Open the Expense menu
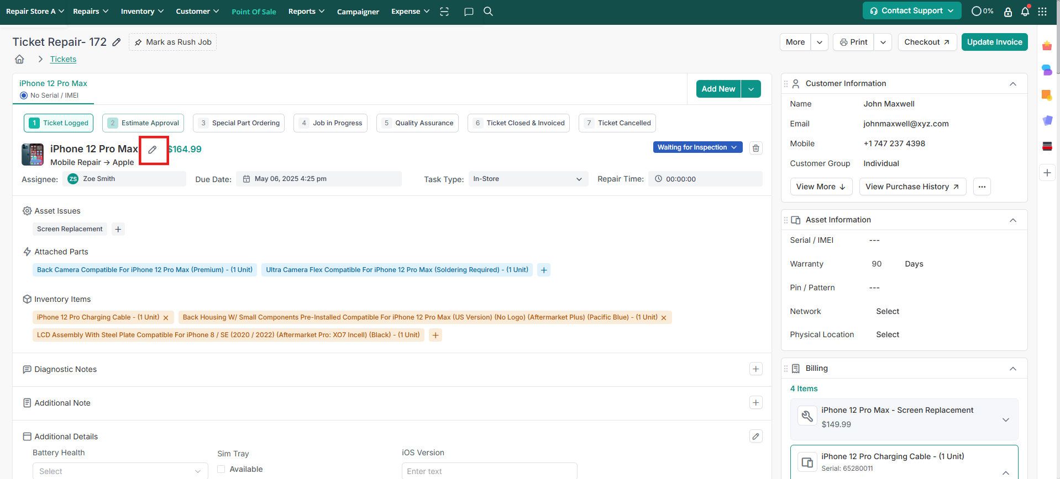Screen dimensions: 1060x479 coord(410,11)
